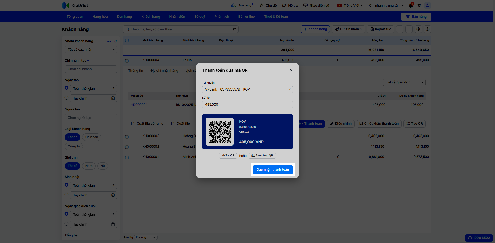
Task: Toggle the select-all customers checkbox
Action: coord(127,40)
